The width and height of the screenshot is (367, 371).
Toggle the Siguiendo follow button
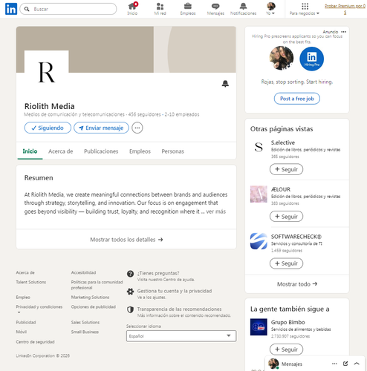(x=48, y=128)
